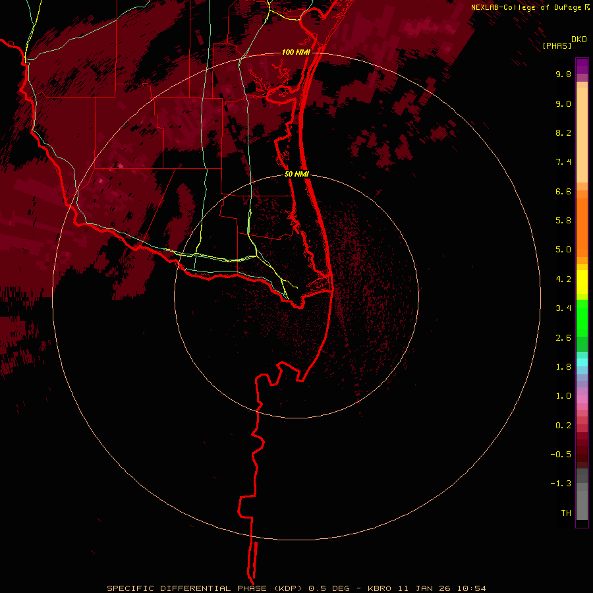The image size is (593, 593).
Task: Click the 2.6 scale value
Action: (563, 338)
